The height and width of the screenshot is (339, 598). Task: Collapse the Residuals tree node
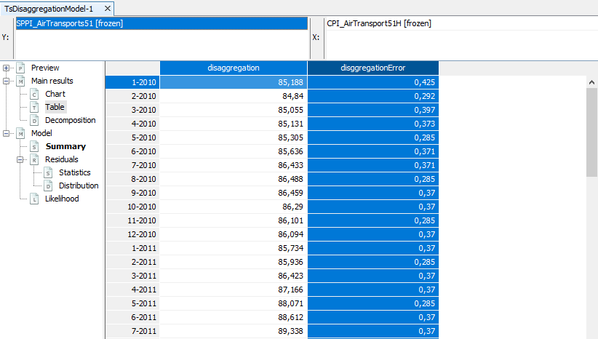click(20, 159)
